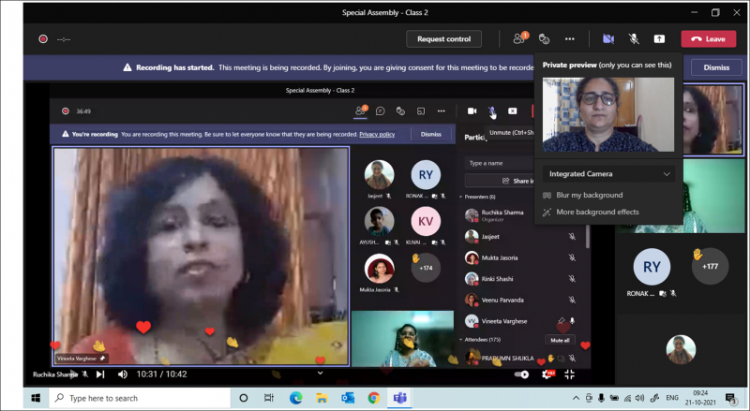Select Rinki Shashi in the participants list
This screenshot has height=411, width=750.
coord(497,279)
